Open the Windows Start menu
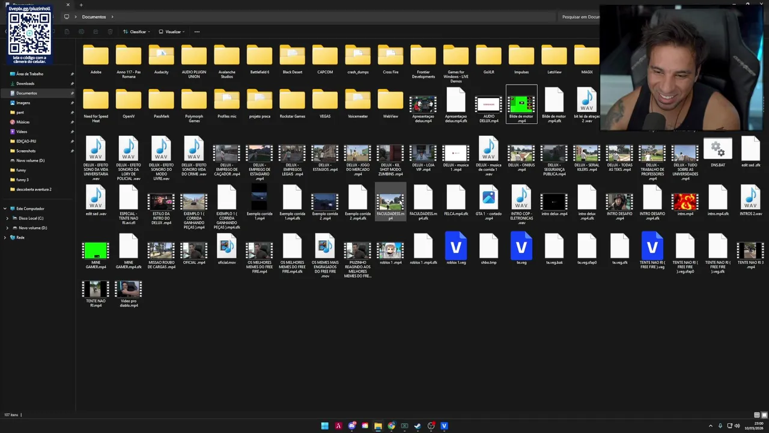Image resolution: width=769 pixels, height=433 pixels. pyautogui.click(x=325, y=426)
